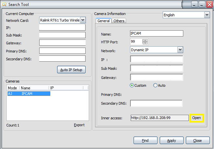This screenshot has height=149, width=214.
Task: Decrease HTTP Port with down arrow
Action: [x=145, y=43]
